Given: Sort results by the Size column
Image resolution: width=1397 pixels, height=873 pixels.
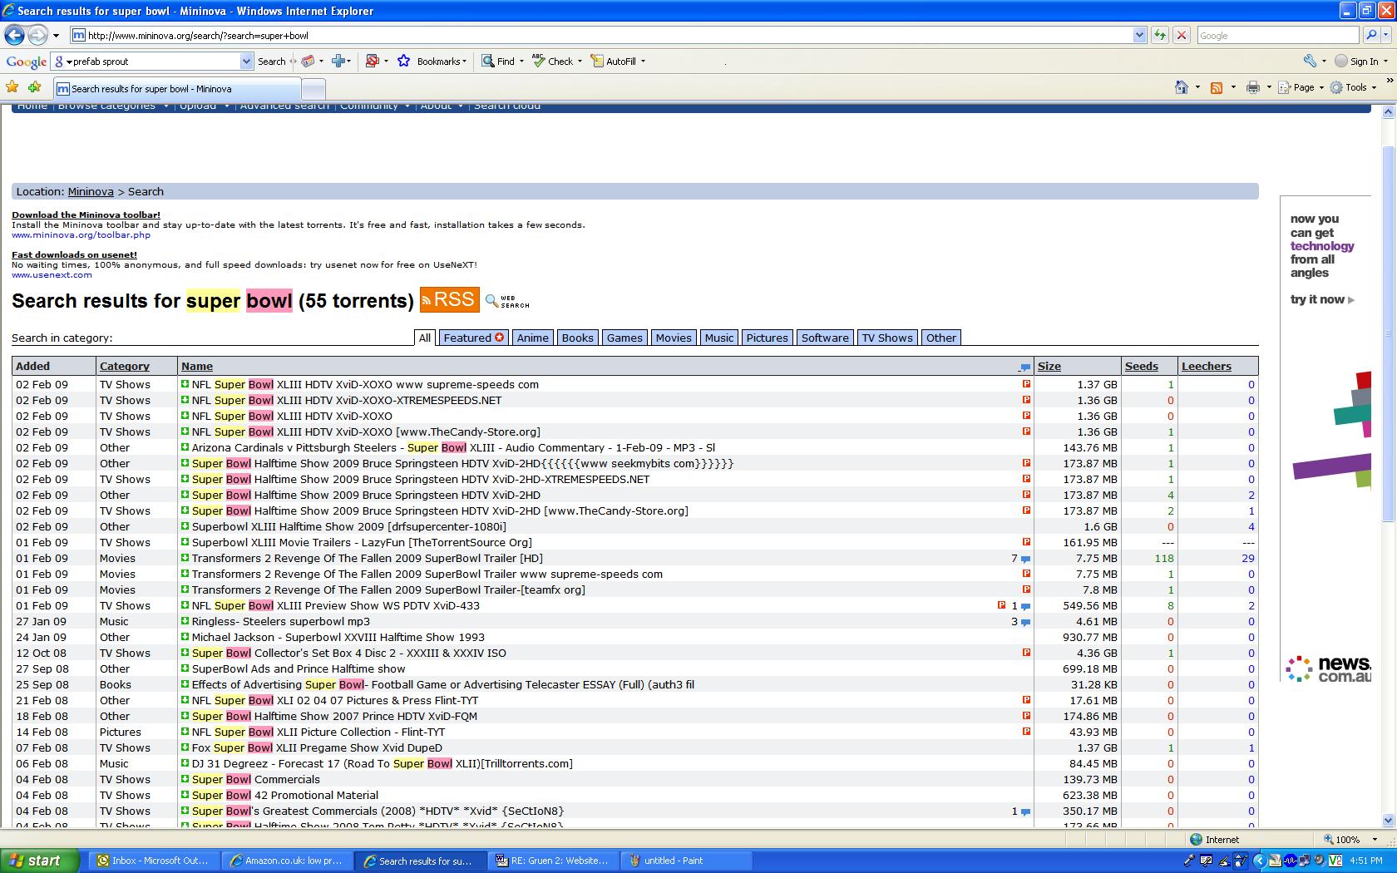Looking at the screenshot, I should [1049, 366].
